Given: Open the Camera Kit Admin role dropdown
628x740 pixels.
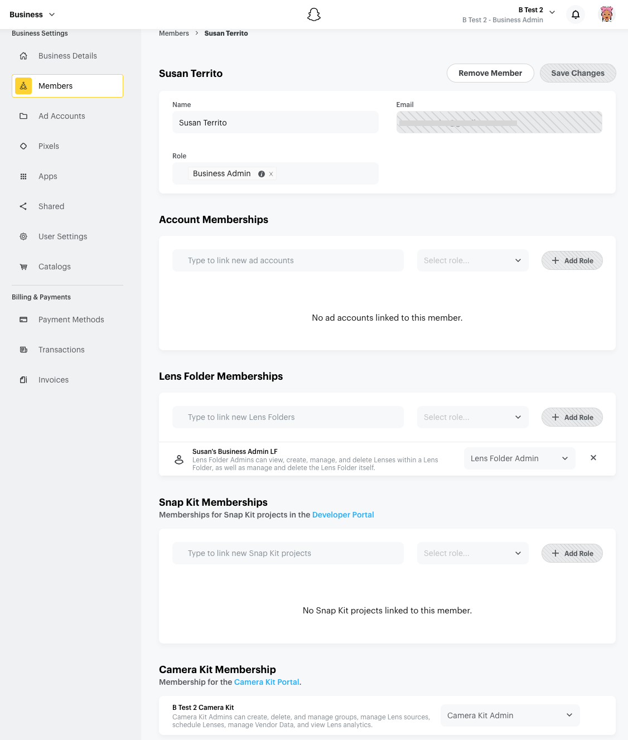Looking at the screenshot, I should click(510, 715).
